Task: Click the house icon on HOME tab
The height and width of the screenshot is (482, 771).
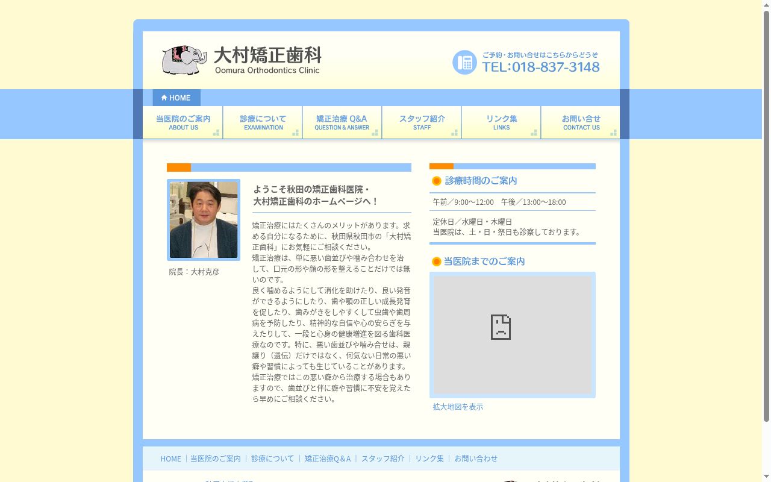Action: click(x=164, y=98)
